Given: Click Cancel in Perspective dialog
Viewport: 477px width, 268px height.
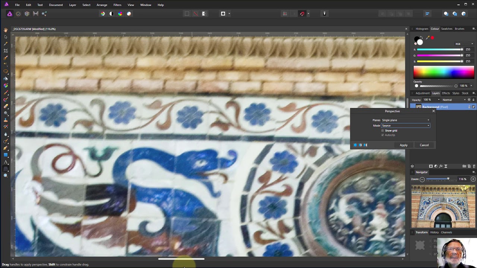Looking at the screenshot, I should pos(424,145).
